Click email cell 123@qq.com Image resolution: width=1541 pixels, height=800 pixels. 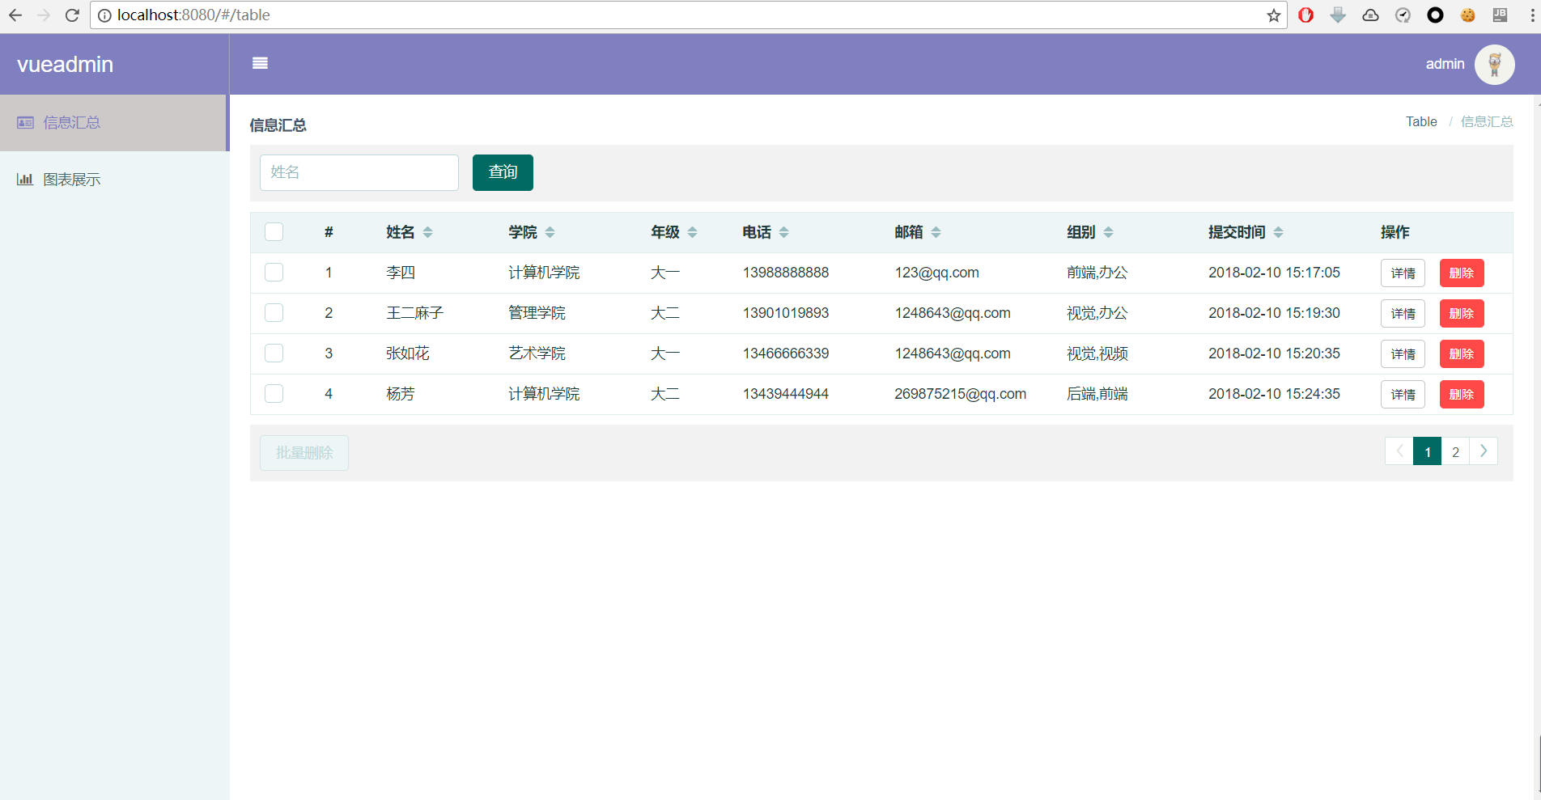pos(936,273)
